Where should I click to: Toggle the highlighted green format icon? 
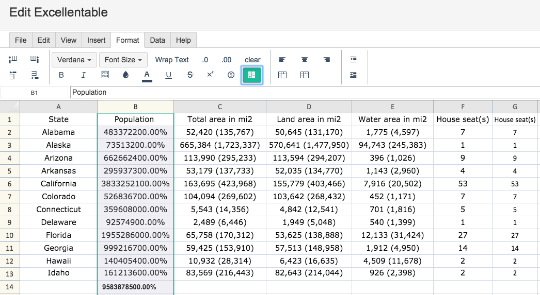tap(252, 75)
